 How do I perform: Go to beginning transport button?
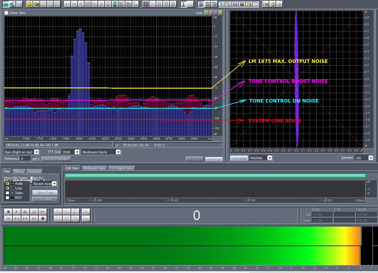(8, 218)
